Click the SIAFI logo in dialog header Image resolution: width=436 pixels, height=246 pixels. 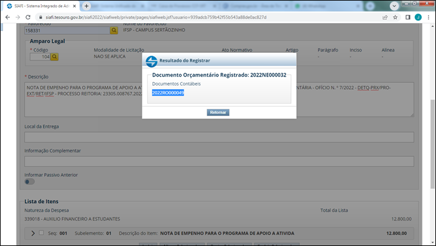click(x=152, y=61)
